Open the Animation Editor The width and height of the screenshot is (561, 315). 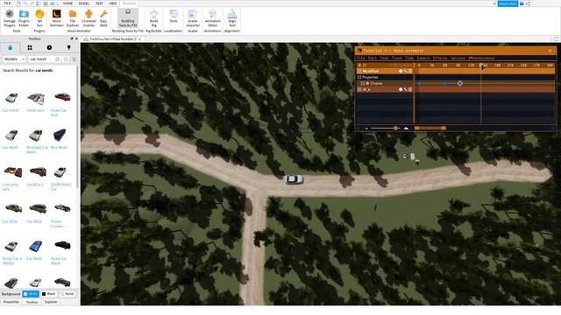click(x=212, y=18)
